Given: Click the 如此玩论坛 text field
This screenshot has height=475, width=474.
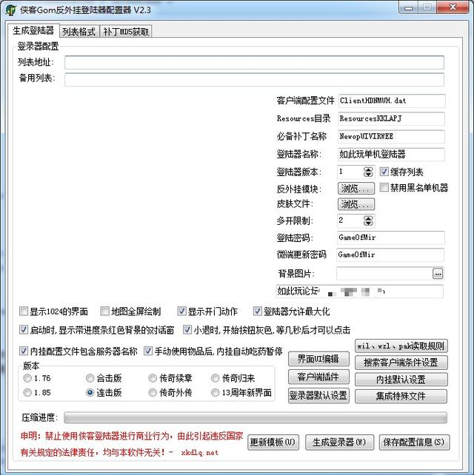Looking at the screenshot, I should click(x=359, y=291).
